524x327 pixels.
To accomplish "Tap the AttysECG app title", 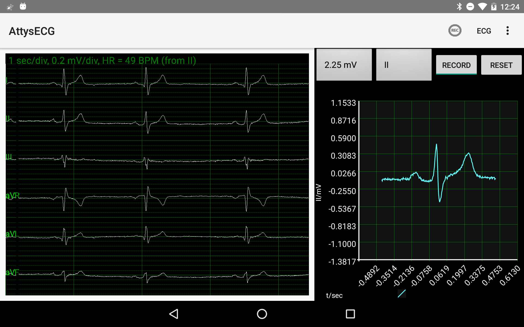I will [x=32, y=31].
